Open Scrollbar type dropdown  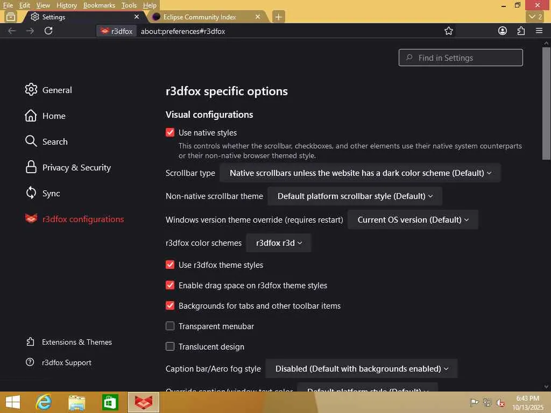(x=360, y=173)
